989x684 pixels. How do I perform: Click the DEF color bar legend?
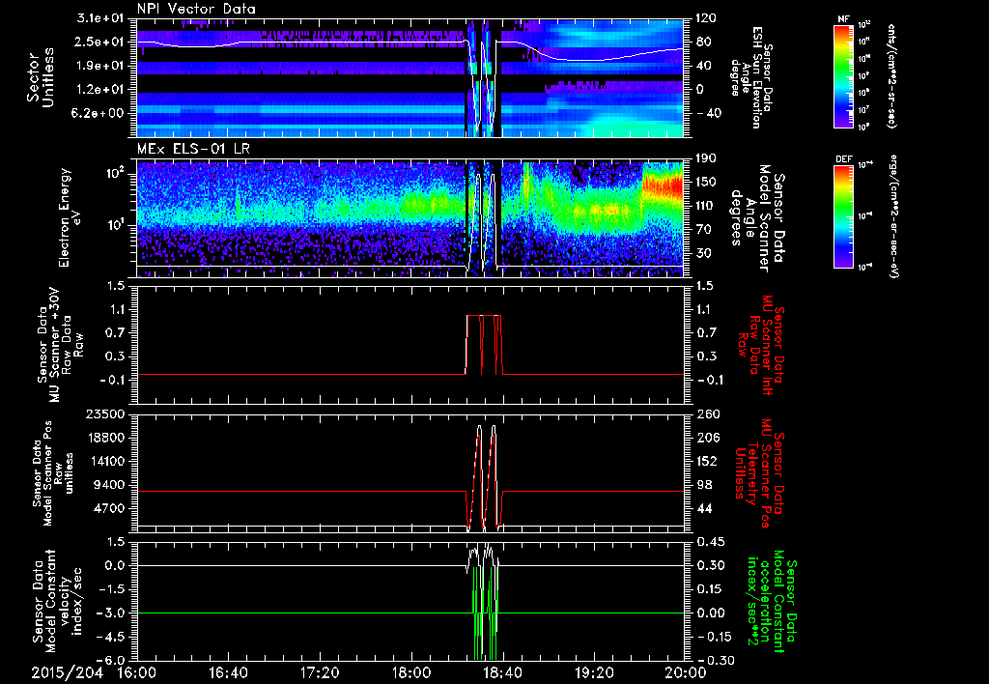click(x=843, y=216)
